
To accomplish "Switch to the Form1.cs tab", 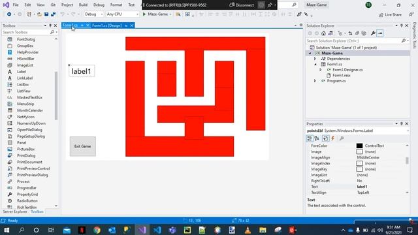I will [71, 25].
